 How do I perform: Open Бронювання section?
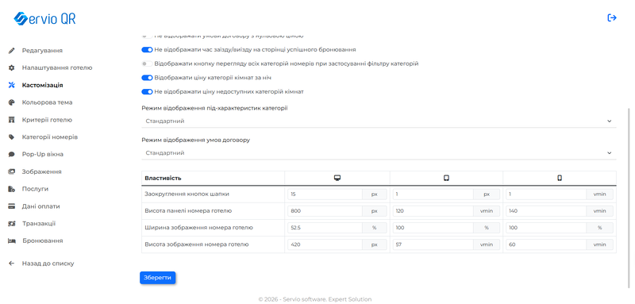[x=43, y=241]
